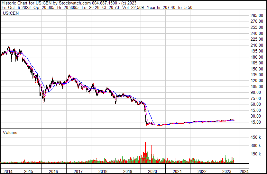Image resolution: width=267 pixels, height=174 pixels.
Task: Click the 2018 label on the time axis
Action: (x=103, y=171)
